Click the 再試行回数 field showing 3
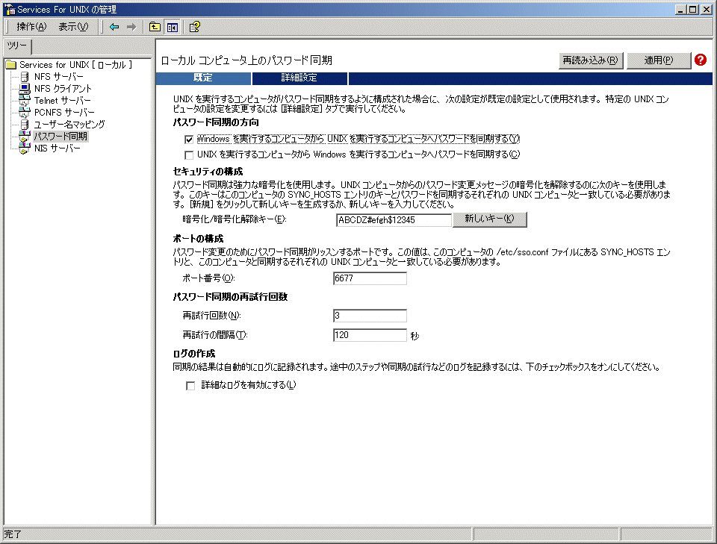717x544 pixels. (370, 316)
